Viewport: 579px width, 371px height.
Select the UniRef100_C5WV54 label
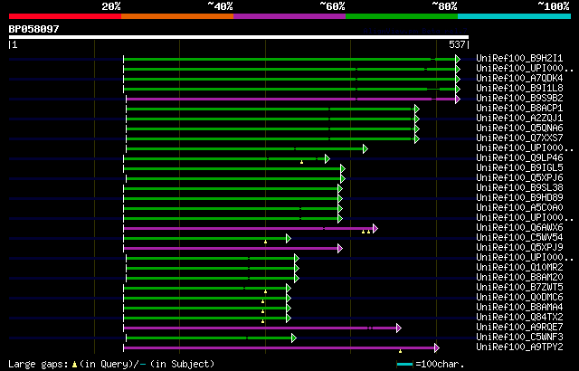[519, 238]
